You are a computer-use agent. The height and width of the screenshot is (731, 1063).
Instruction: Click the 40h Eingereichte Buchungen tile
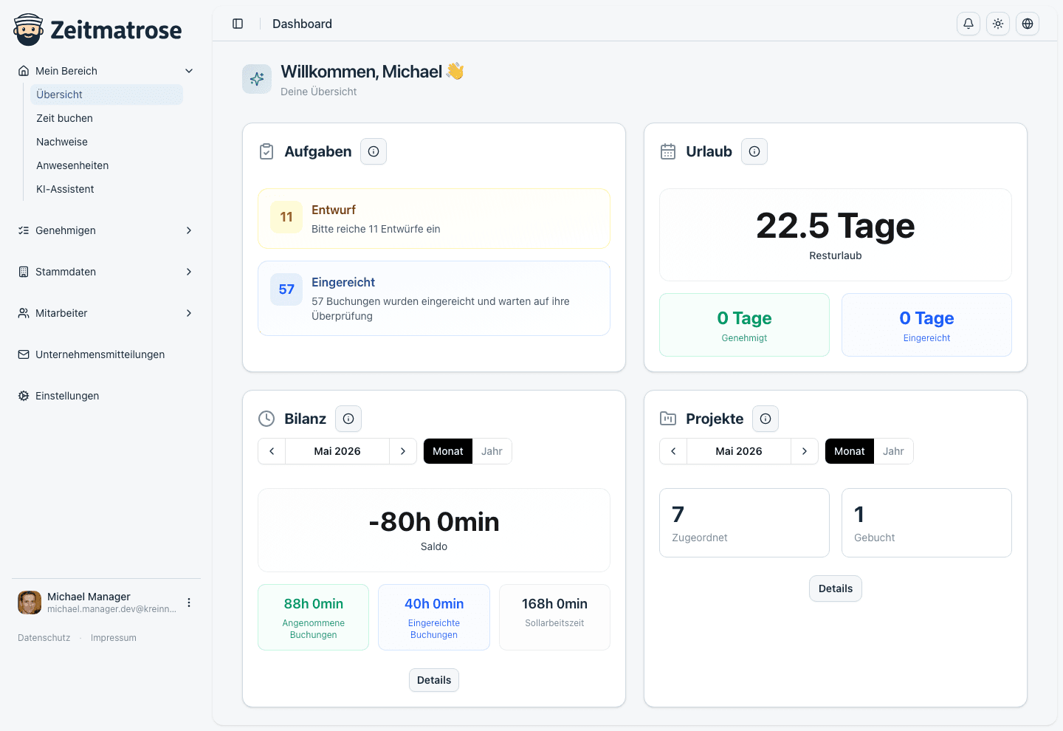434,617
